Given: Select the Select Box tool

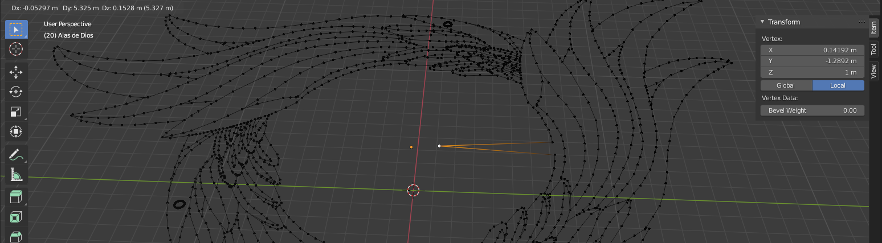Looking at the screenshot, I should click(x=16, y=29).
